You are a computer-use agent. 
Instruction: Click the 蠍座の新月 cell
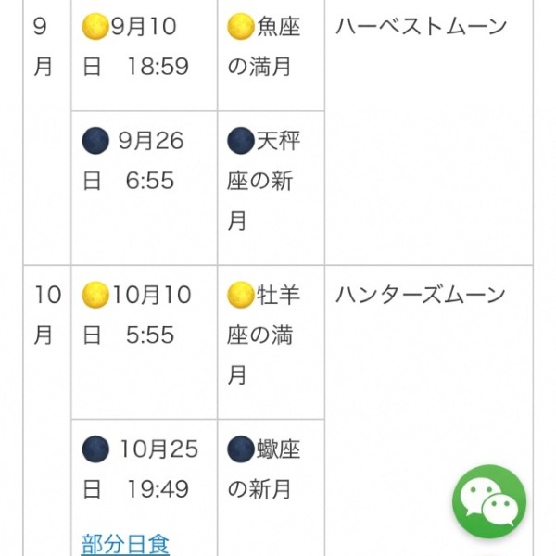coord(271,488)
